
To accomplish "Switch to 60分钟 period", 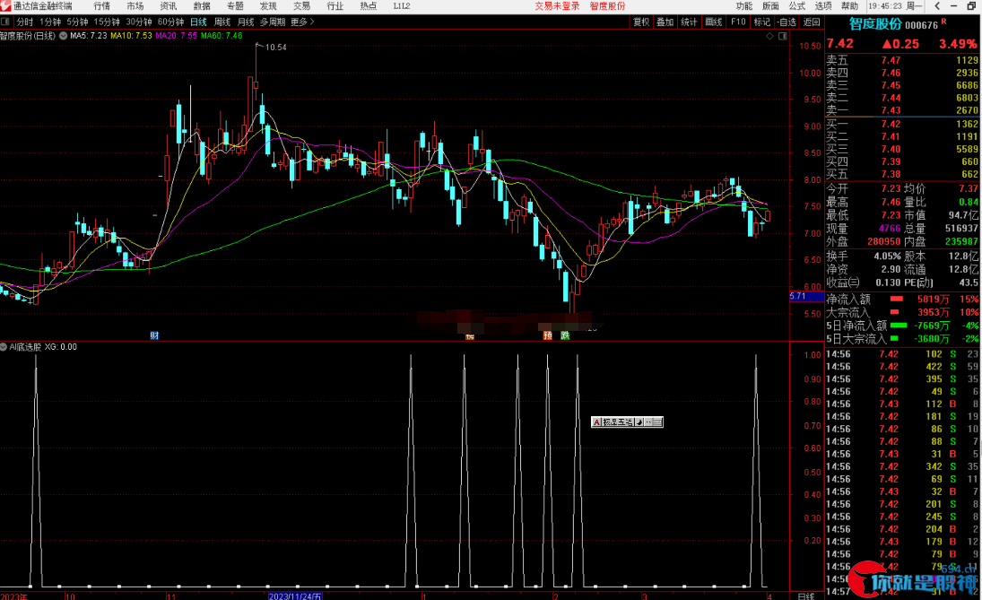I will (x=170, y=22).
